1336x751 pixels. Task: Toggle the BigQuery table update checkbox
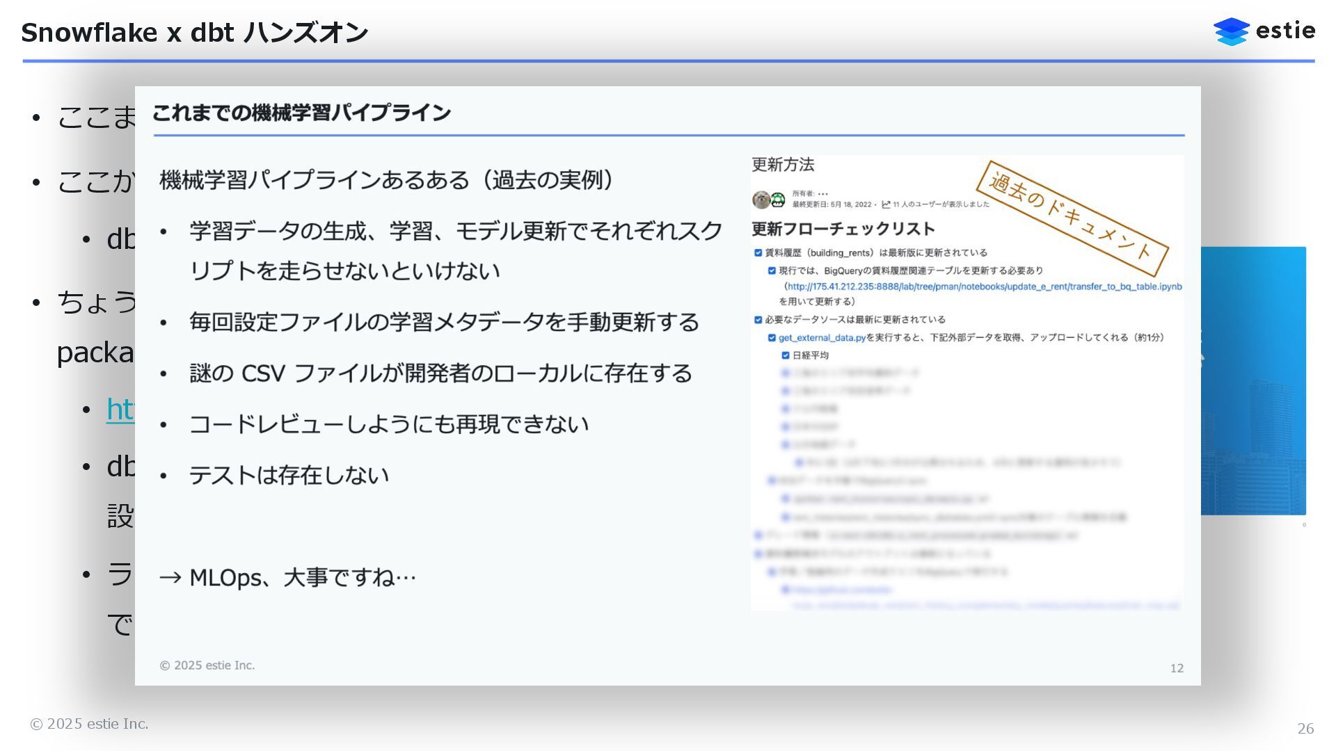click(x=772, y=271)
